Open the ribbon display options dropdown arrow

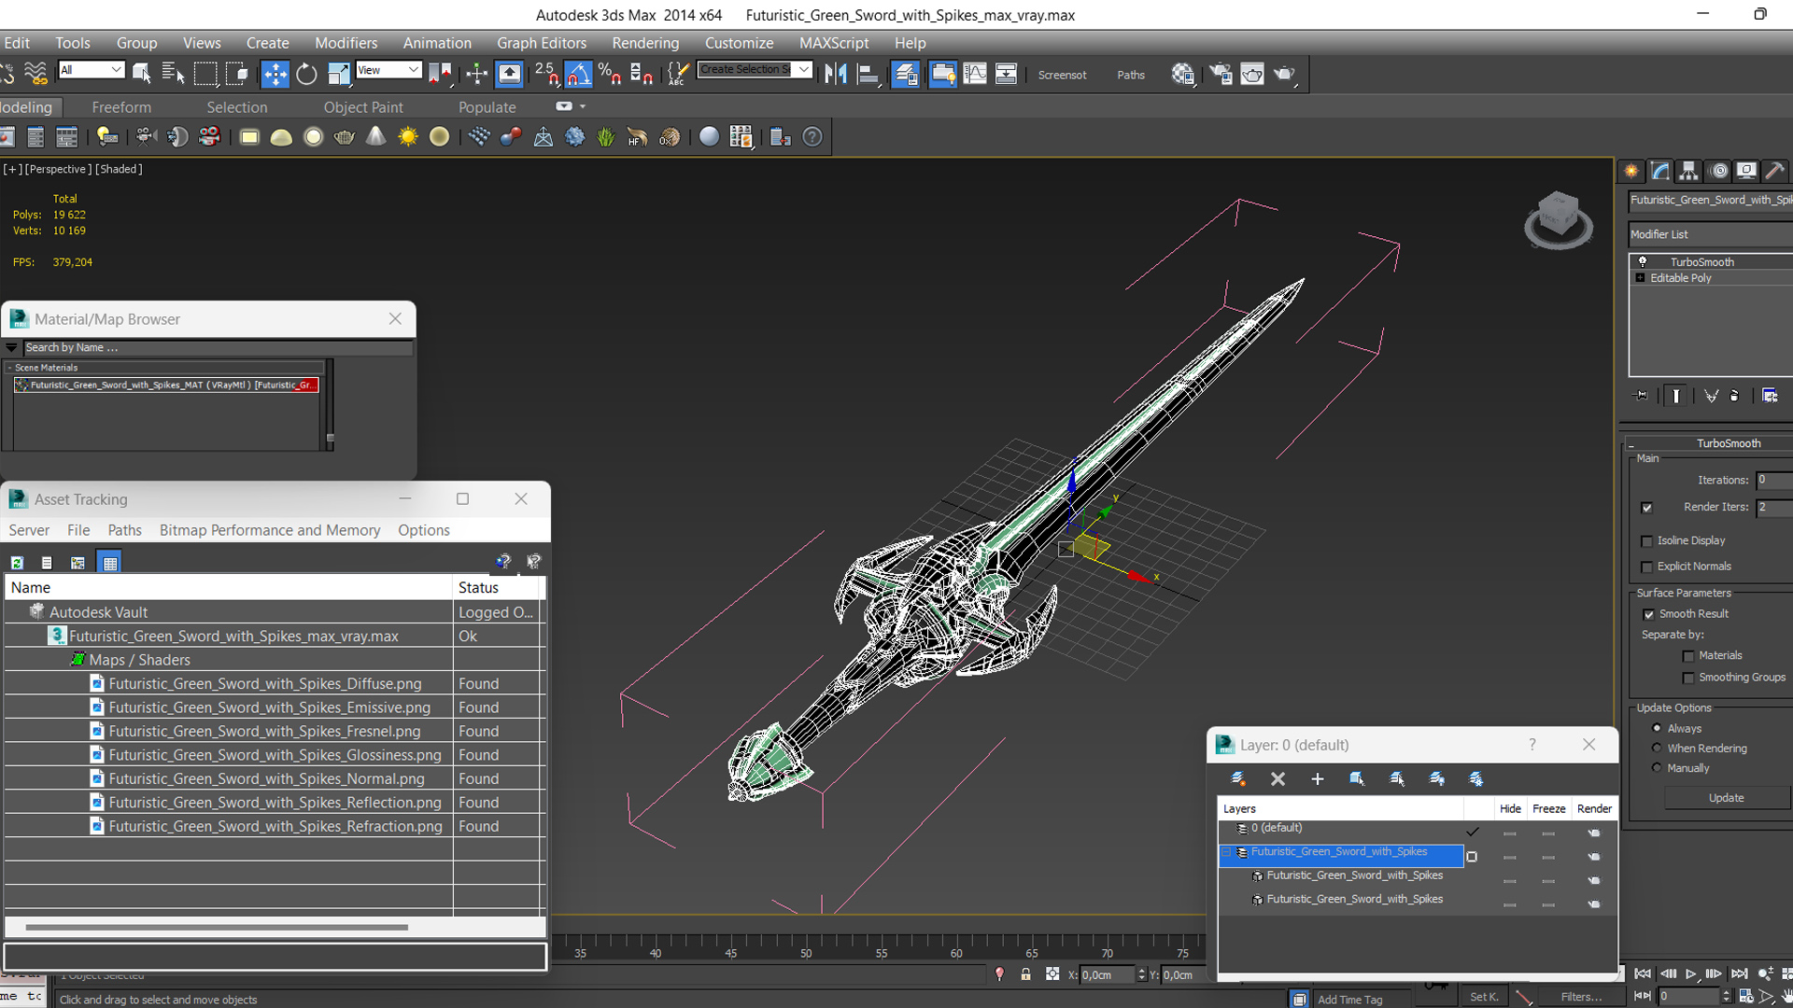point(583,107)
